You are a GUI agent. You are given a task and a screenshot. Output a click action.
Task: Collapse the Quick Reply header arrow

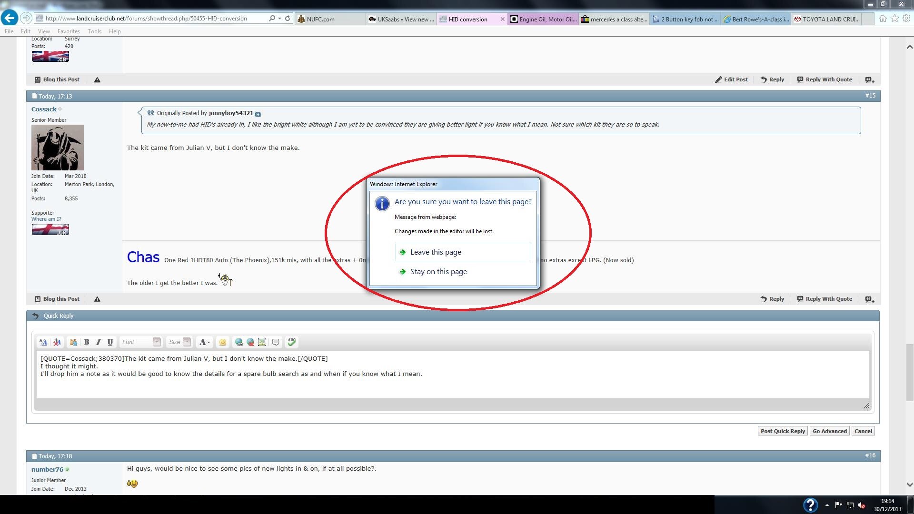pyautogui.click(x=35, y=316)
